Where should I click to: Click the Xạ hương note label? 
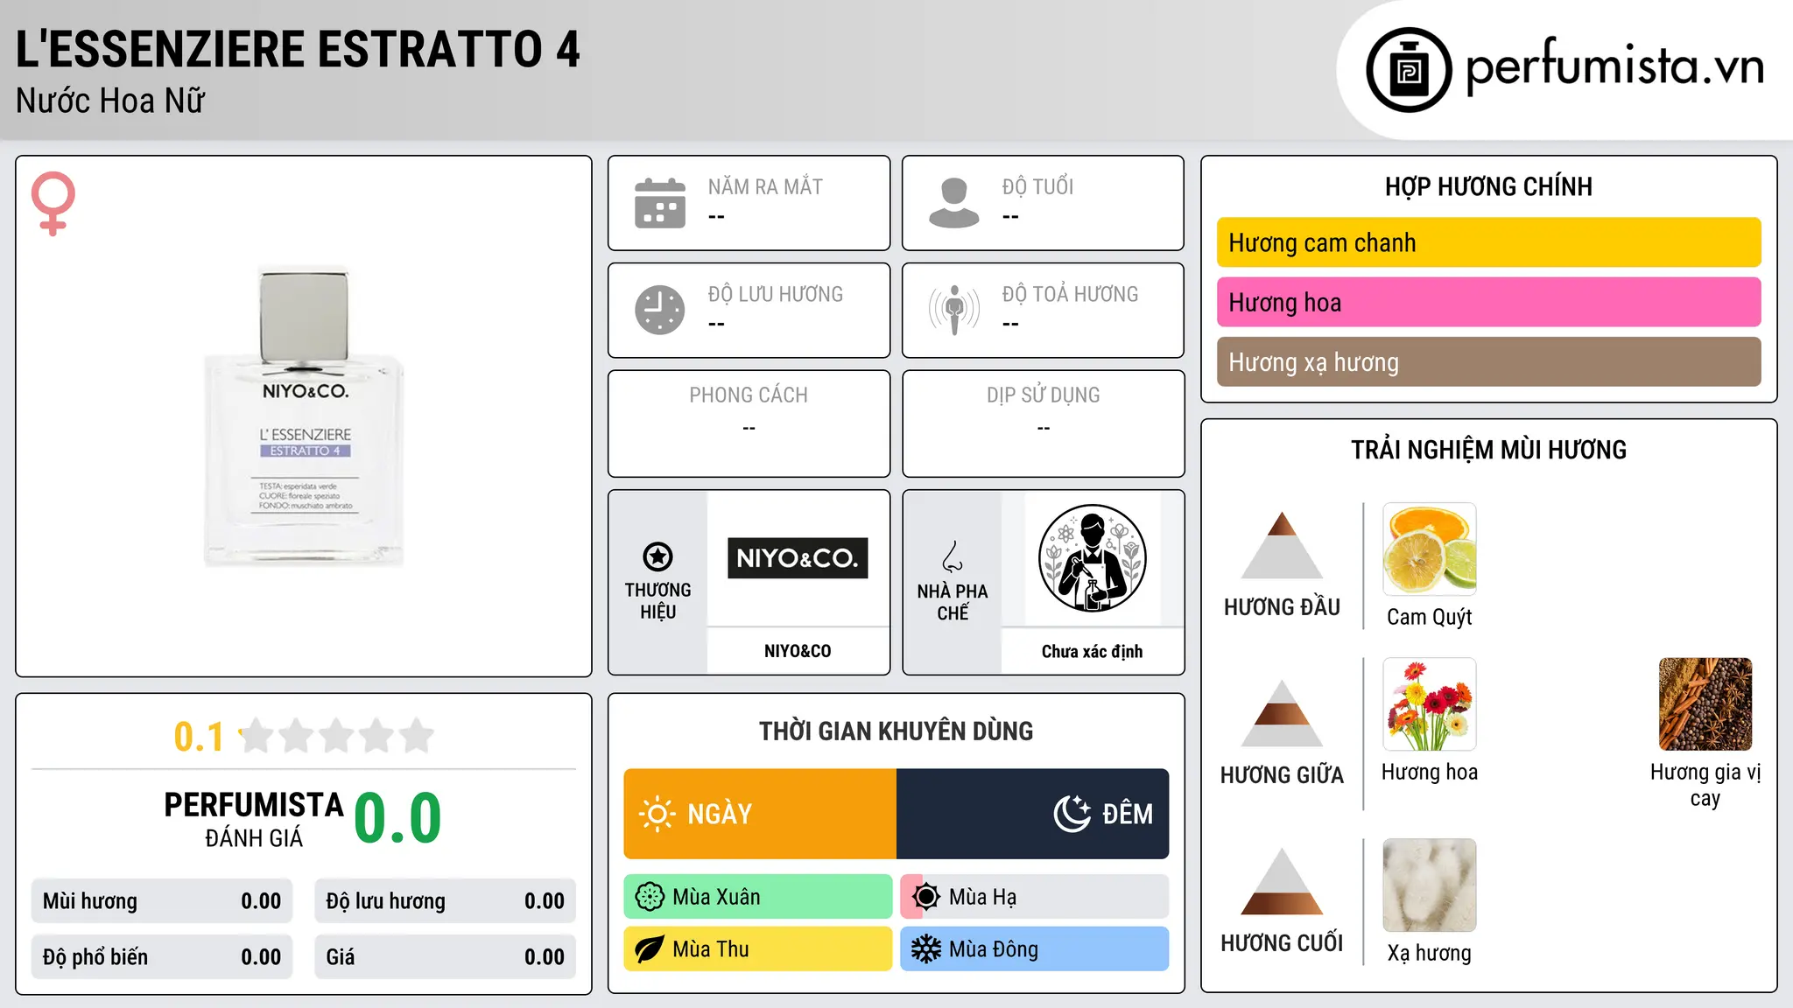1430,953
